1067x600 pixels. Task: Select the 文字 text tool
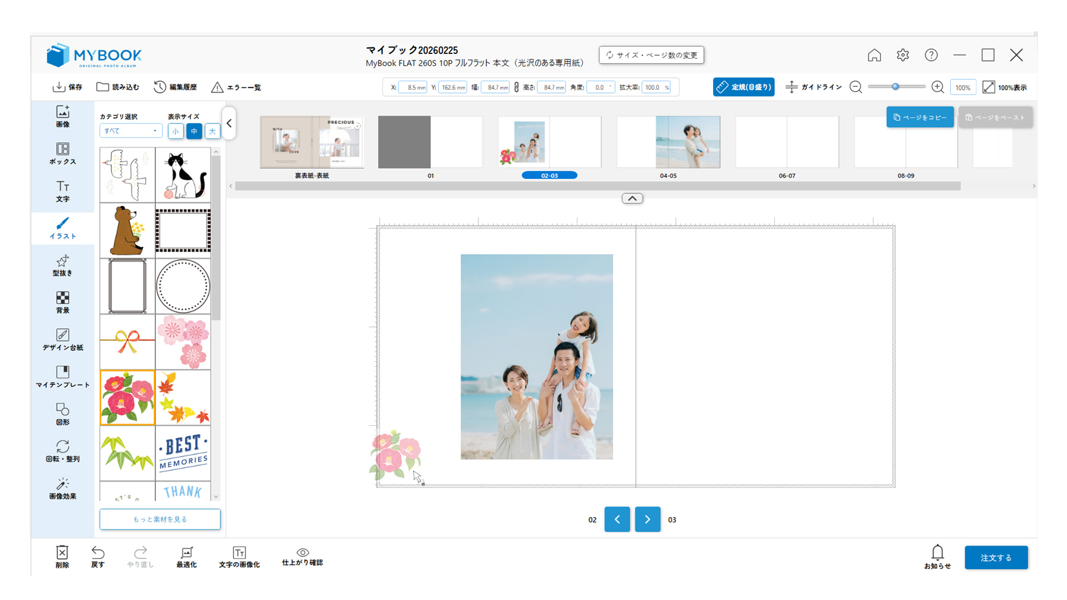62,191
